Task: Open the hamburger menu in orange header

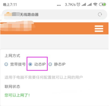Action: point(99,29)
